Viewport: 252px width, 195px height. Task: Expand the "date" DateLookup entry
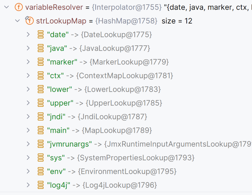point(28,35)
